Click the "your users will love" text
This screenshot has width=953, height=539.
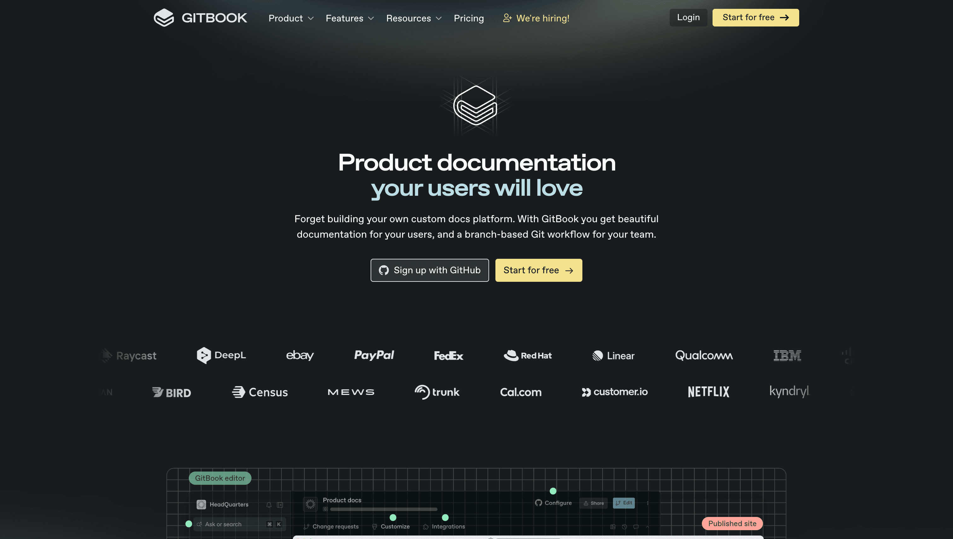(x=477, y=188)
